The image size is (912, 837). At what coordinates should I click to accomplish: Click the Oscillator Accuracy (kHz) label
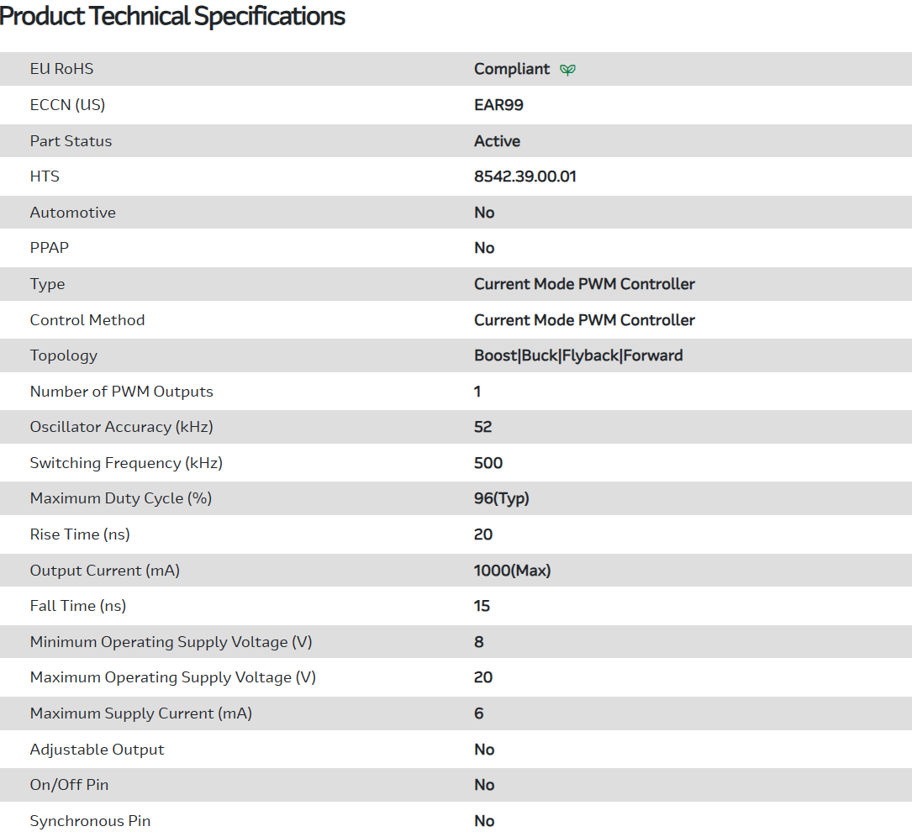point(121,427)
